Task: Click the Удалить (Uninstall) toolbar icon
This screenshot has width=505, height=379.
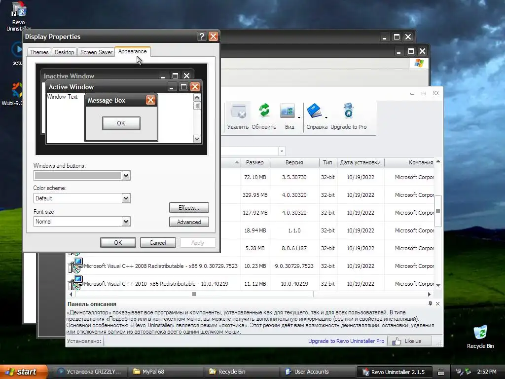Action: [x=238, y=112]
